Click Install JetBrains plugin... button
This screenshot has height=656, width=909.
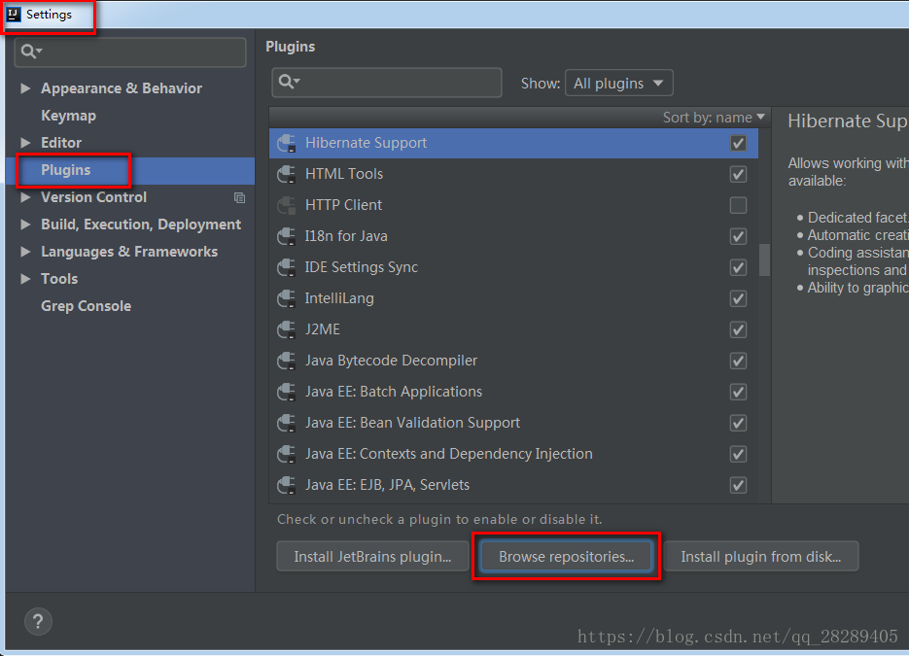[372, 556]
